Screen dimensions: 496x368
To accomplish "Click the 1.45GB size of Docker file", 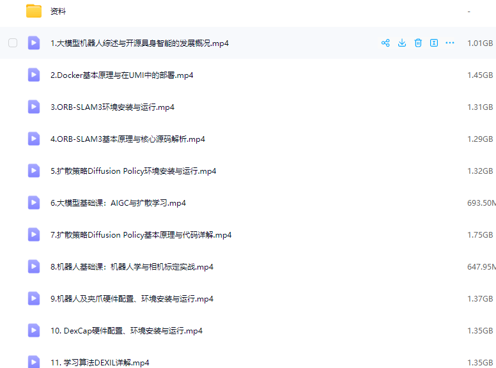I will [x=479, y=75].
